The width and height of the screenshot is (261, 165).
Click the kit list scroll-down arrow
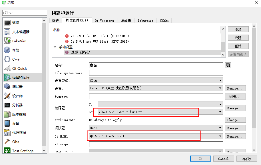click(x=223, y=55)
